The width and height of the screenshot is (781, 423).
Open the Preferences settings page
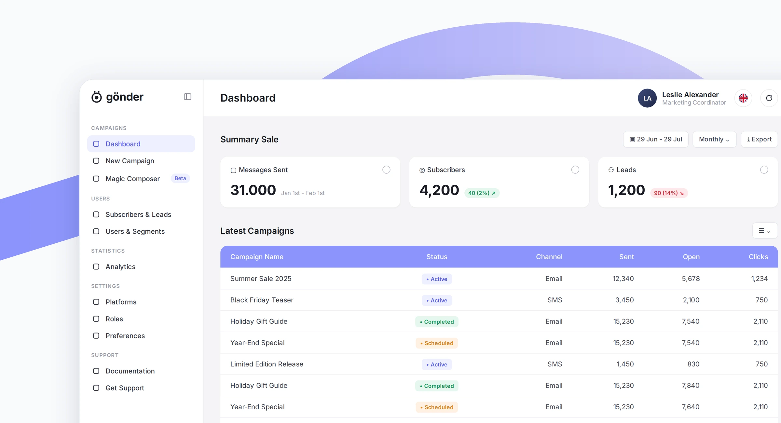pyautogui.click(x=141, y=336)
